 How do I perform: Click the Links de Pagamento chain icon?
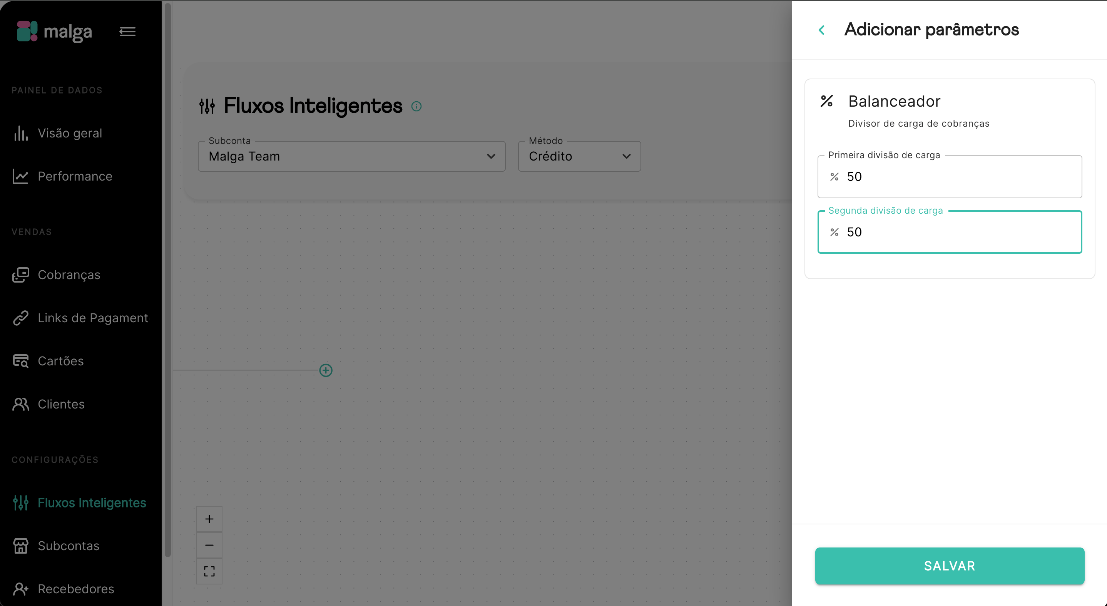(x=21, y=318)
